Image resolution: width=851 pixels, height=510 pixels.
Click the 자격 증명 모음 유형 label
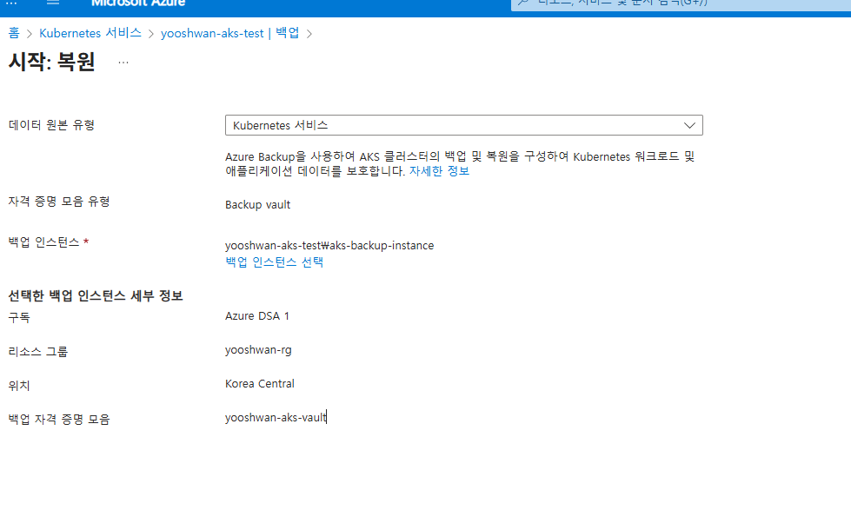pyautogui.click(x=59, y=202)
